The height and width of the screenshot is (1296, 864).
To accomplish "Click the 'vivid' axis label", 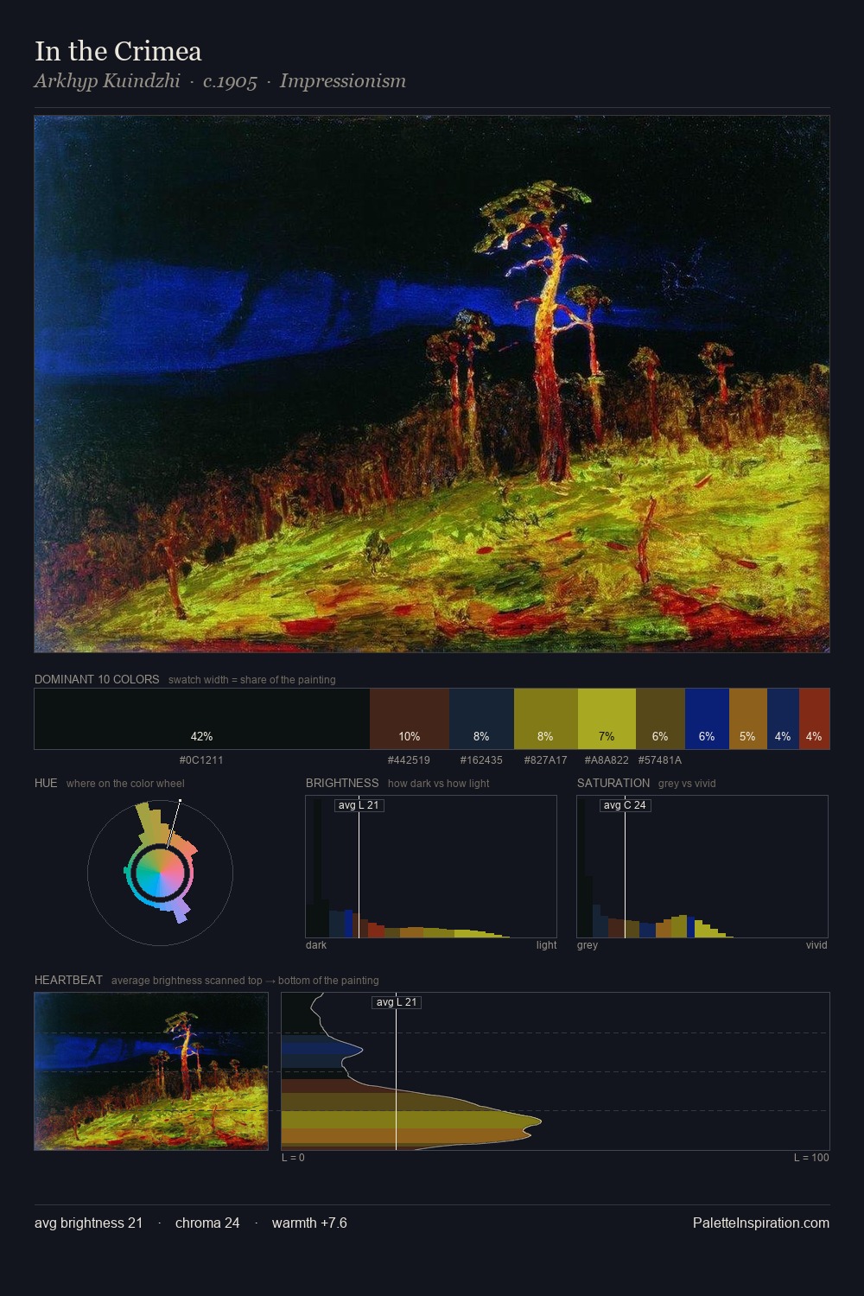I will click(816, 945).
